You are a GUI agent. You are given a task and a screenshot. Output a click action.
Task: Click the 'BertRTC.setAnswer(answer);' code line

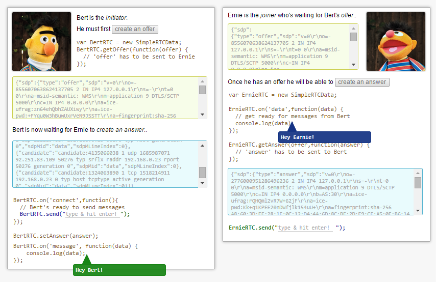tap(56, 236)
